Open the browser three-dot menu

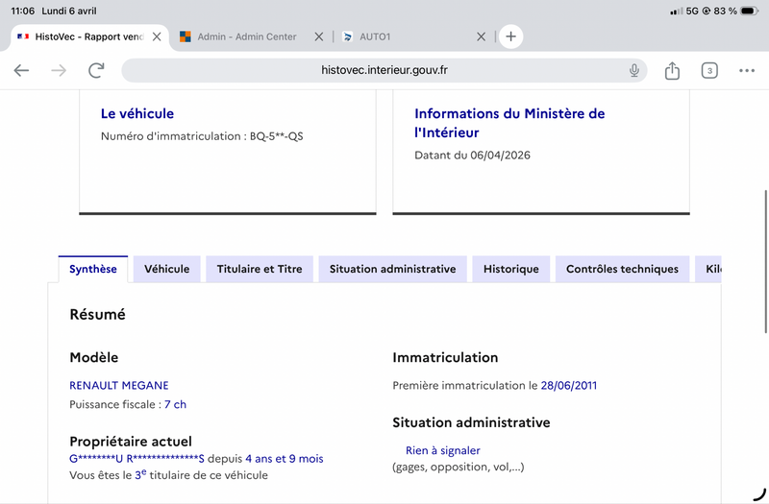pyautogui.click(x=747, y=70)
